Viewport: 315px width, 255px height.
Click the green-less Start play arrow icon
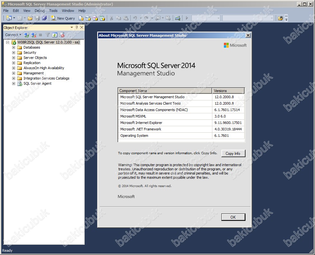187,18
